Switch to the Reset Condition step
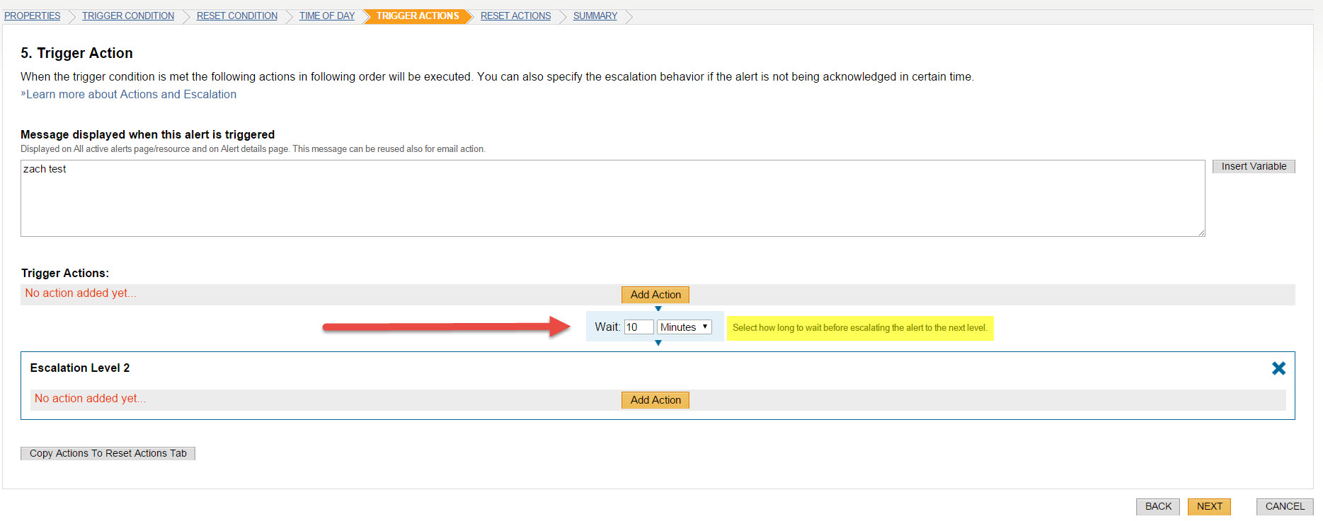 (x=237, y=16)
